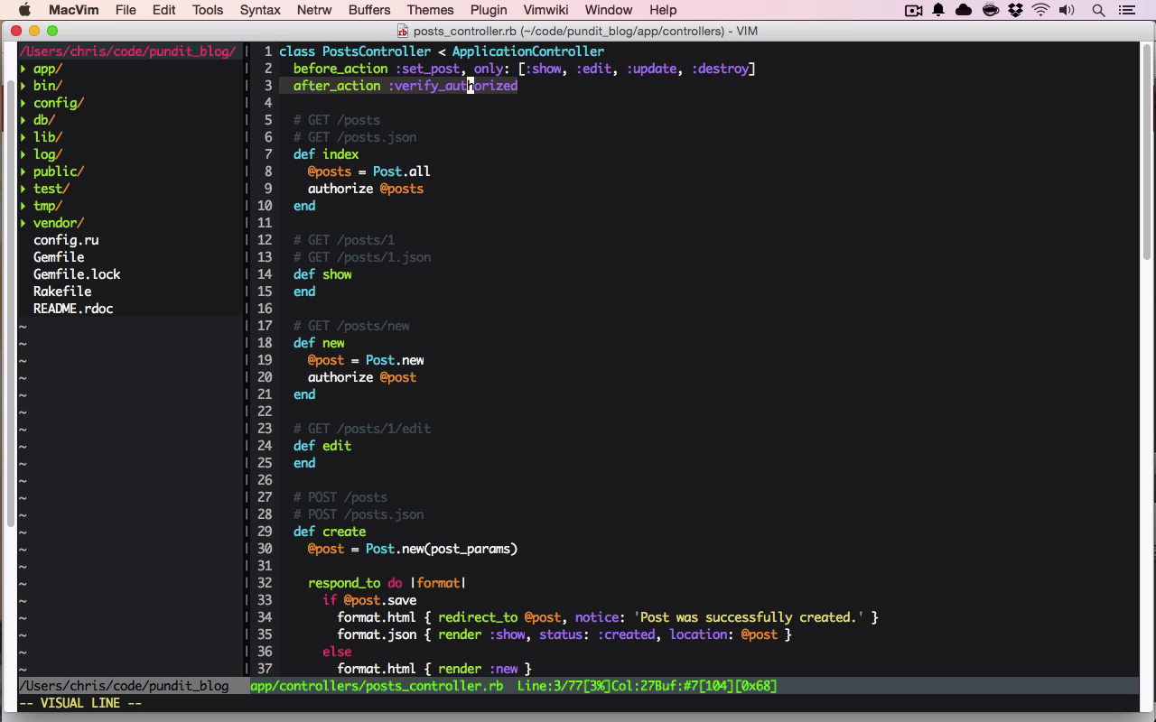Select config.ru in file tree
Image resolution: width=1156 pixels, height=722 pixels.
click(66, 240)
